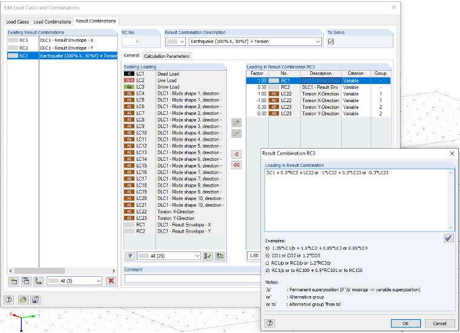Click the -1.00 factor cell for LC22
Viewport: 460px width, 333px height.
coord(257,100)
